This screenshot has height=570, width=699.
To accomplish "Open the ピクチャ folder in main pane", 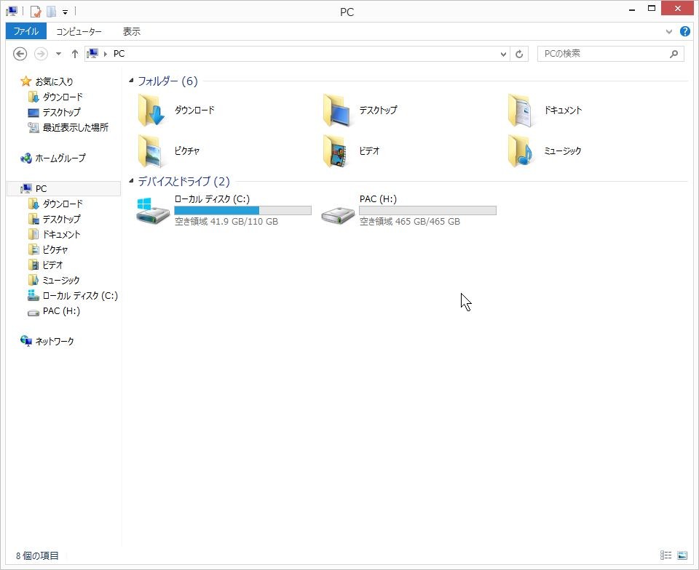I will (168, 150).
